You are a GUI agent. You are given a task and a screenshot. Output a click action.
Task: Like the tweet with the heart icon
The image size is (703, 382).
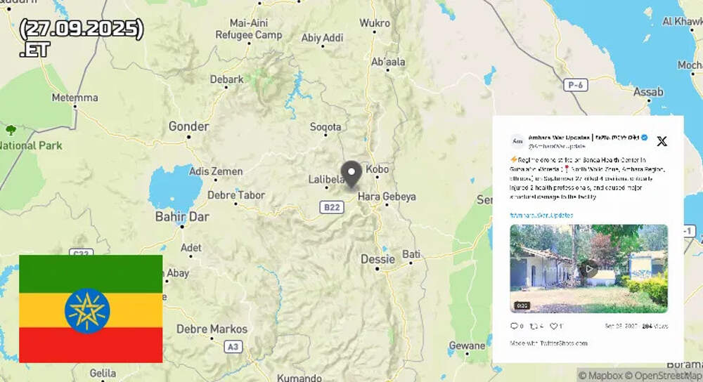554,326
